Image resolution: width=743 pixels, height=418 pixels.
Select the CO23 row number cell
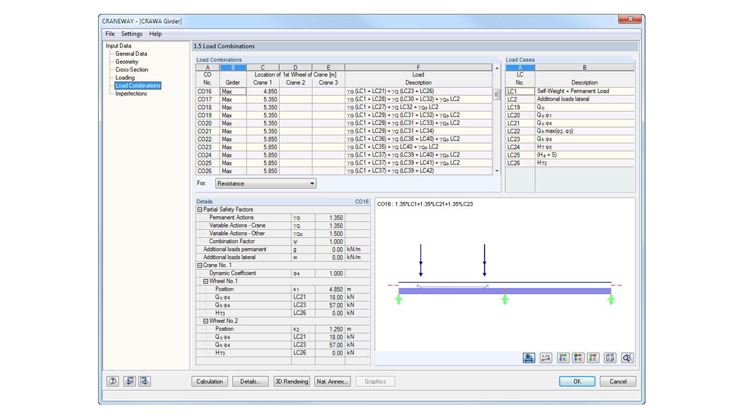[207, 147]
